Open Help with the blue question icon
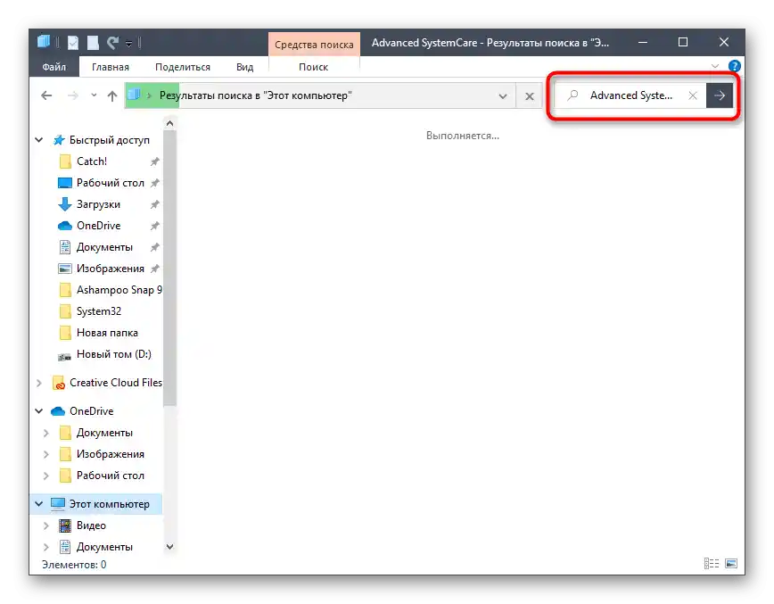 click(x=734, y=66)
